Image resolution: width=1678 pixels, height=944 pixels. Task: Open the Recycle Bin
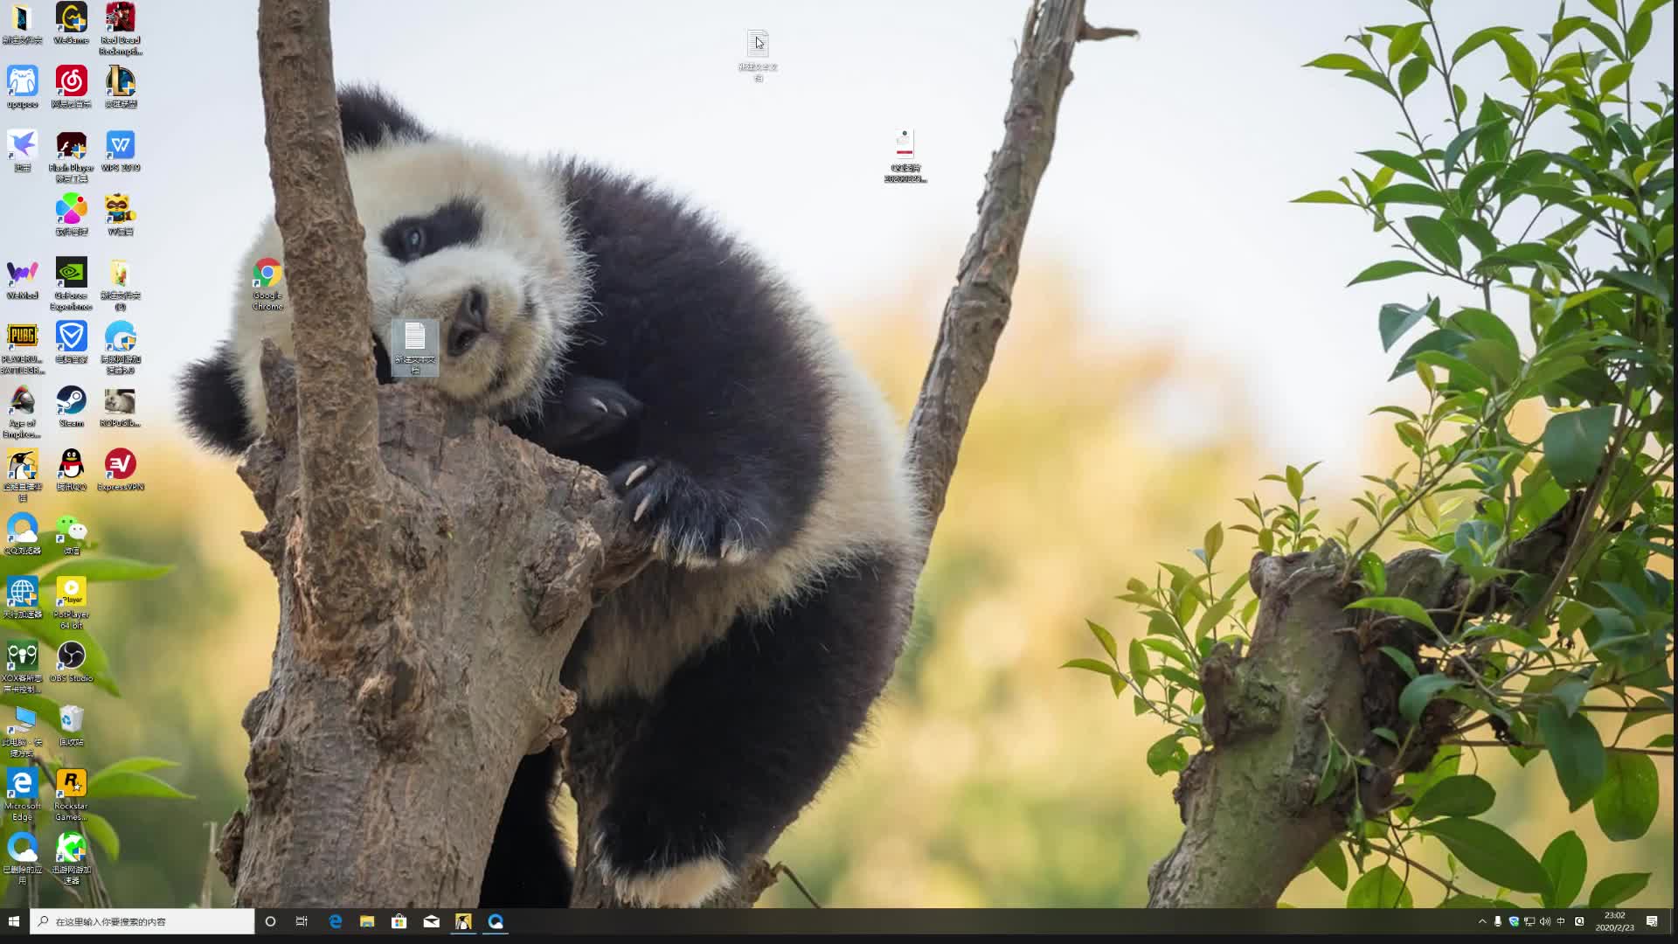(72, 720)
